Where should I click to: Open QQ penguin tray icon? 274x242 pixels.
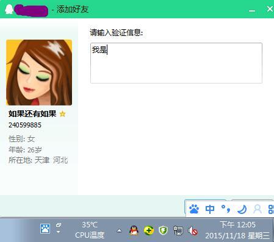coord(134,230)
